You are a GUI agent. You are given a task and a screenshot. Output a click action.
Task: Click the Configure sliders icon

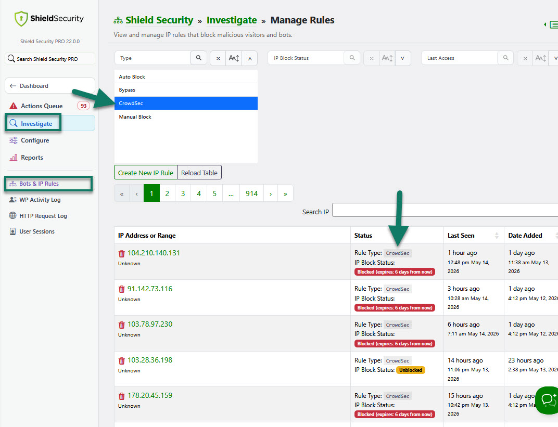pyautogui.click(x=13, y=140)
